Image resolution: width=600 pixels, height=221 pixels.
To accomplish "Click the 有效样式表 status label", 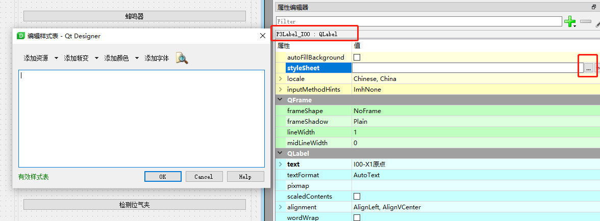I will click(34, 177).
